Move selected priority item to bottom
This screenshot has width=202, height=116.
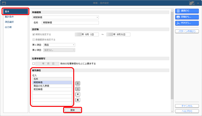click(78, 100)
